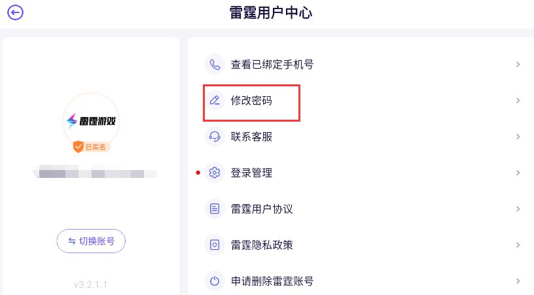Open the 修改密码 menu item

(x=251, y=101)
